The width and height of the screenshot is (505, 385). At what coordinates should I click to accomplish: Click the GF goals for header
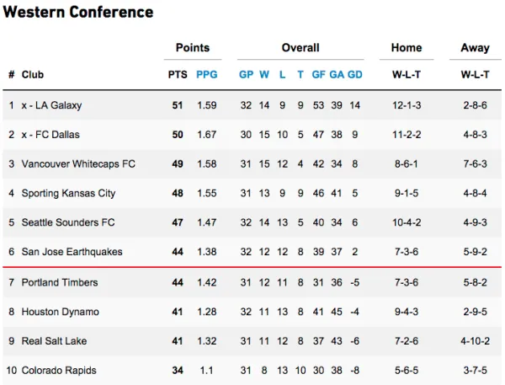coord(318,75)
